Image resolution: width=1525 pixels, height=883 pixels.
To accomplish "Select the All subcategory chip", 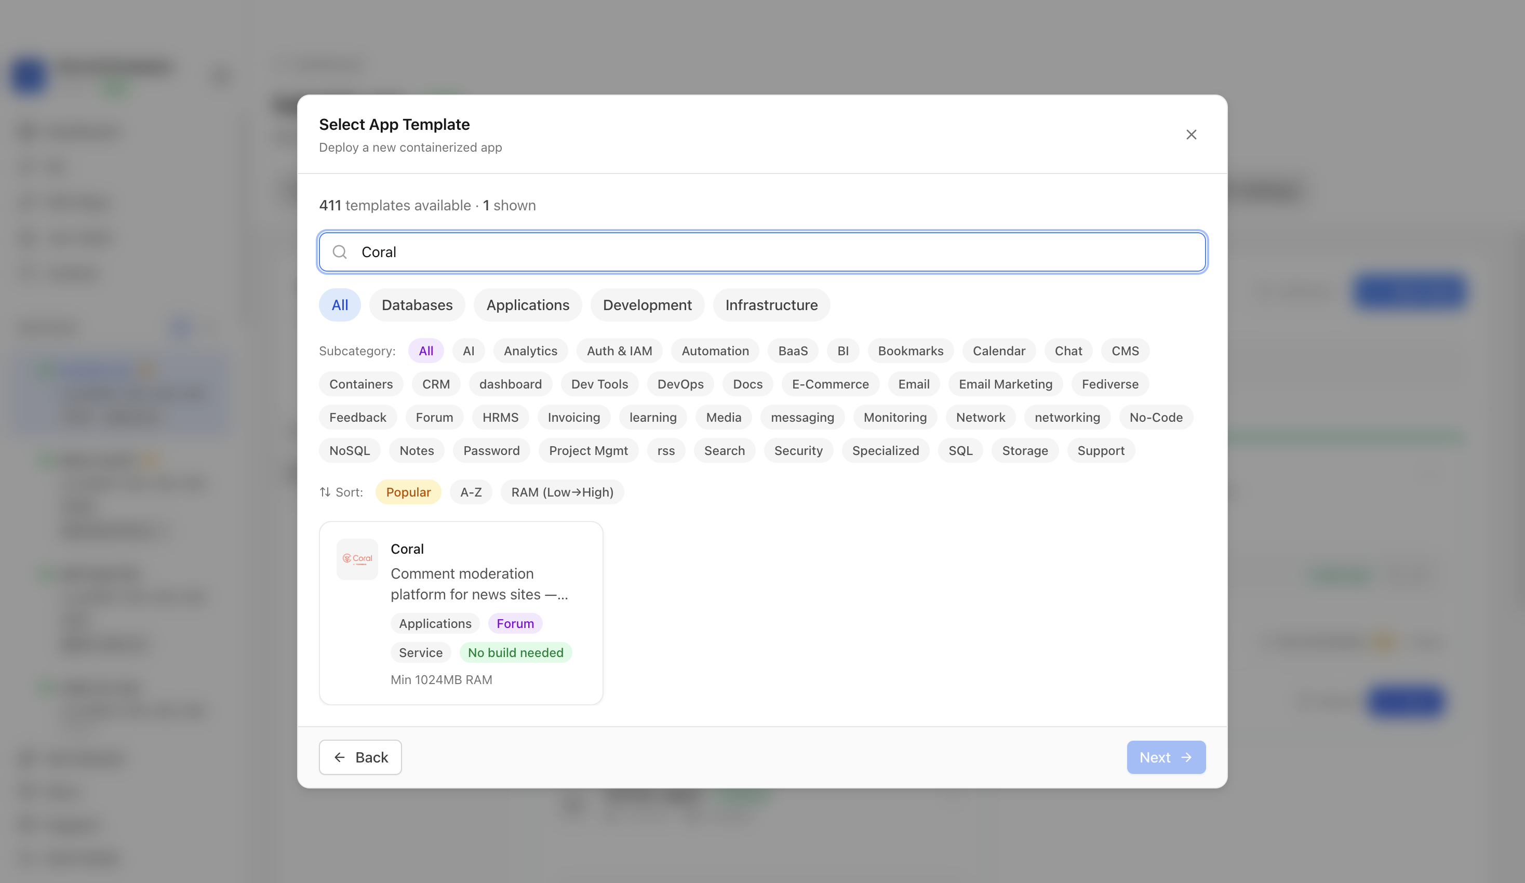I will click(x=426, y=351).
